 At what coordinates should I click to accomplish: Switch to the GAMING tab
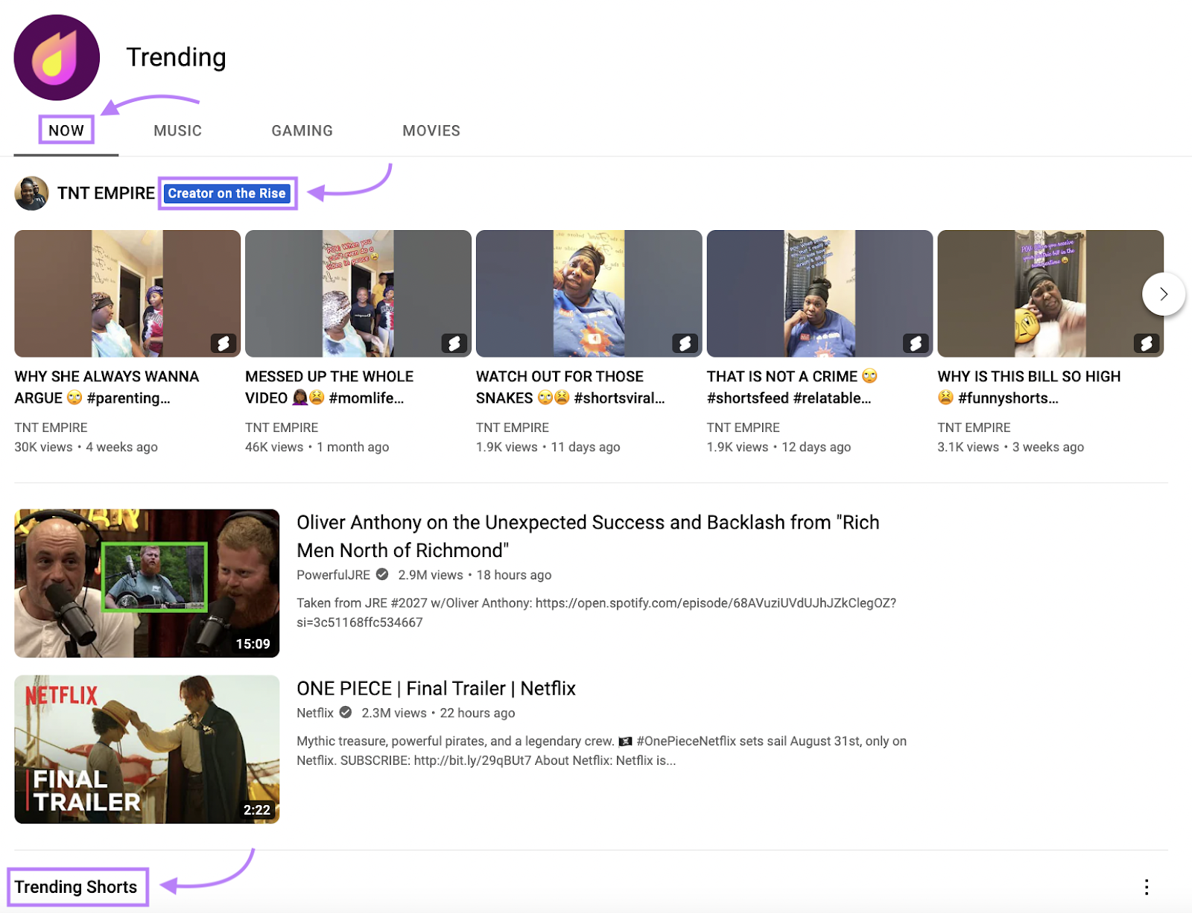coord(302,130)
